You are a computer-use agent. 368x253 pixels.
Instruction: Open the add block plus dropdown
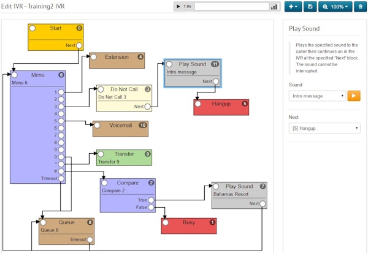click(293, 7)
